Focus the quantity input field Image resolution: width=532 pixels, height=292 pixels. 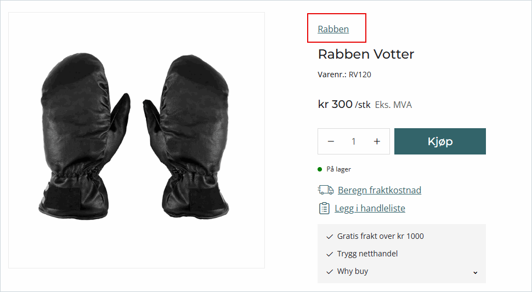coord(354,141)
